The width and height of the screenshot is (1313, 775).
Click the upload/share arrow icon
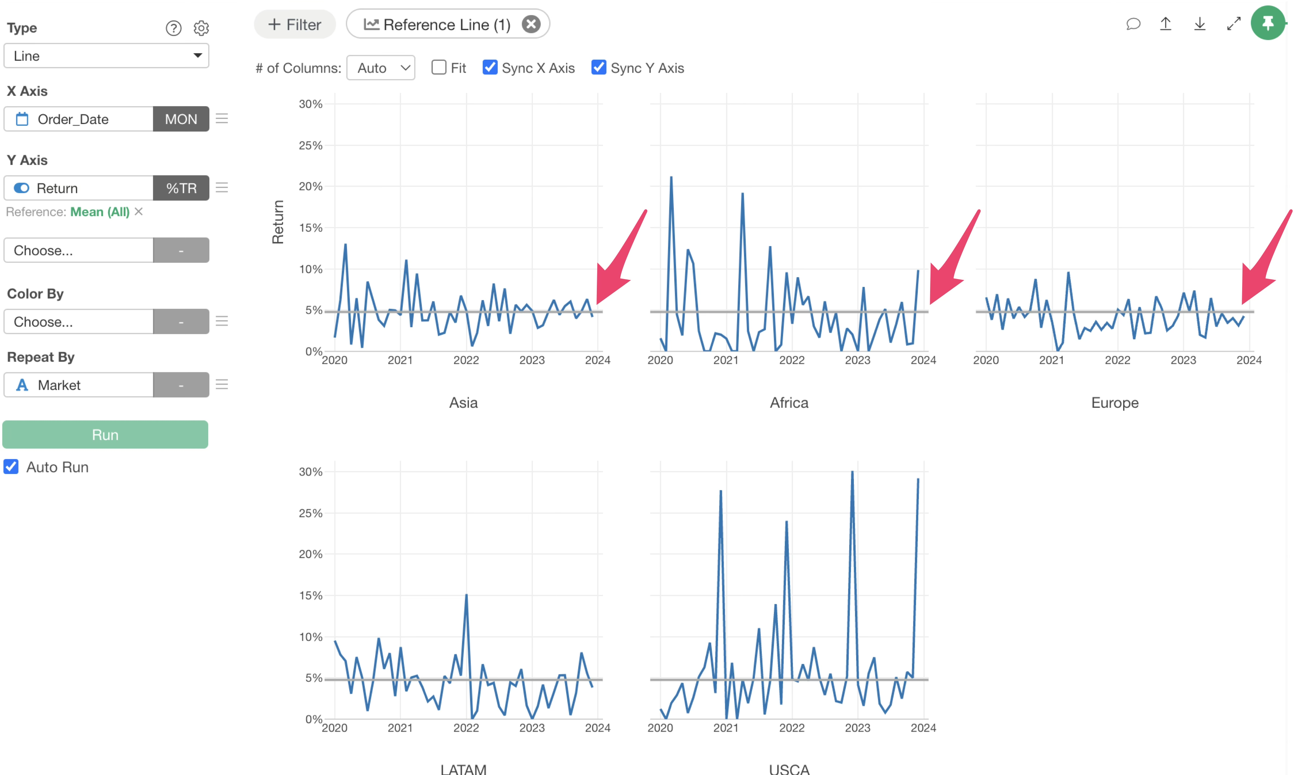[1166, 24]
